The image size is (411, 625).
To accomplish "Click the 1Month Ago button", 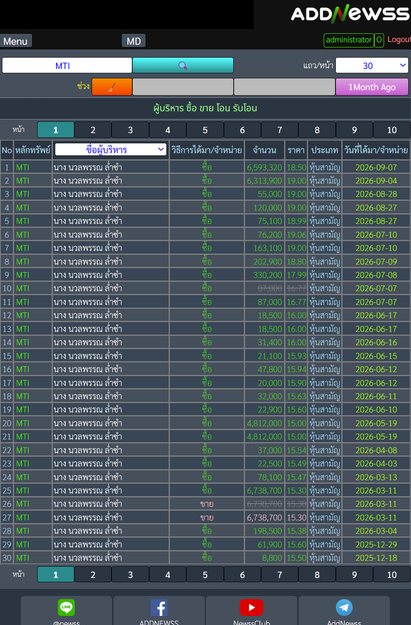I will pos(372,87).
